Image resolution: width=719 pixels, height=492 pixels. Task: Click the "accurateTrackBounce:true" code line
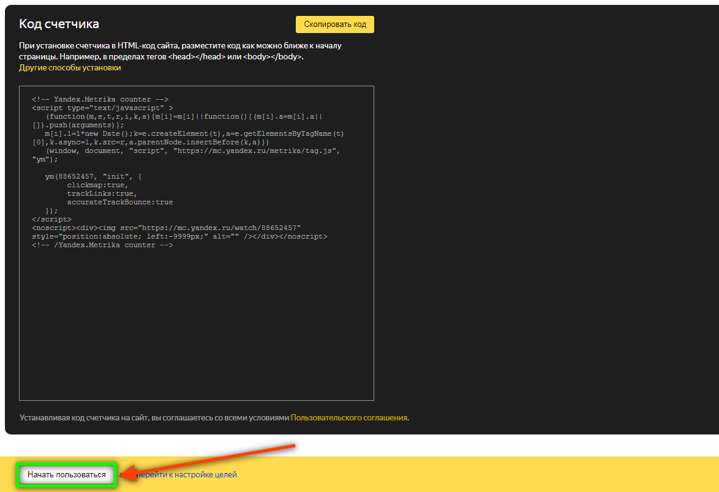(x=120, y=202)
